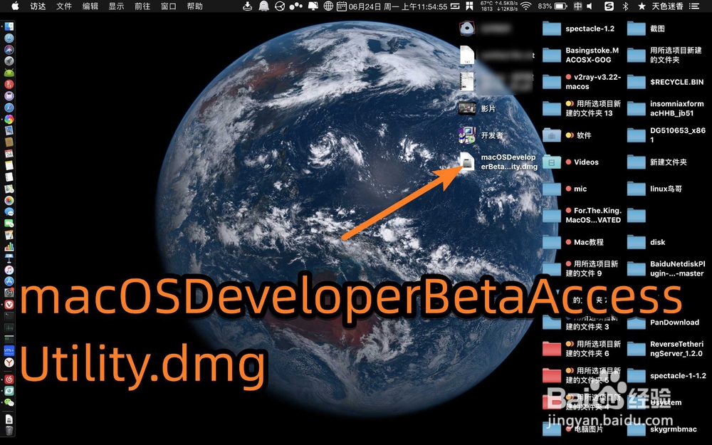Launch Siri from the Dock
The width and height of the screenshot is (712, 445).
[9, 50]
